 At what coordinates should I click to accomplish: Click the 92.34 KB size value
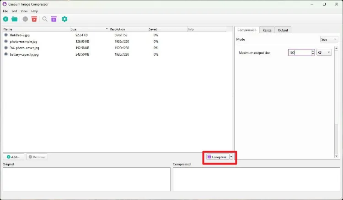[x=81, y=35]
